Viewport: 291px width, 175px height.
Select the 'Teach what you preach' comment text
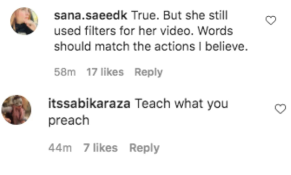point(138,112)
